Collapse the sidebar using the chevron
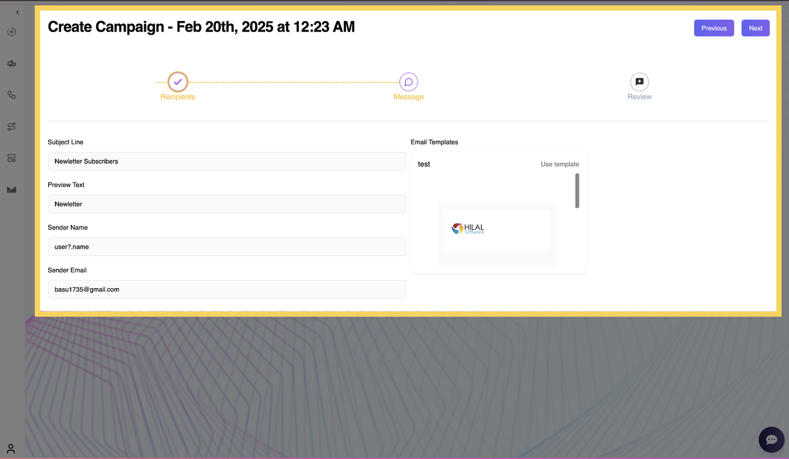This screenshot has width=789, height=459. coord(17,11)
